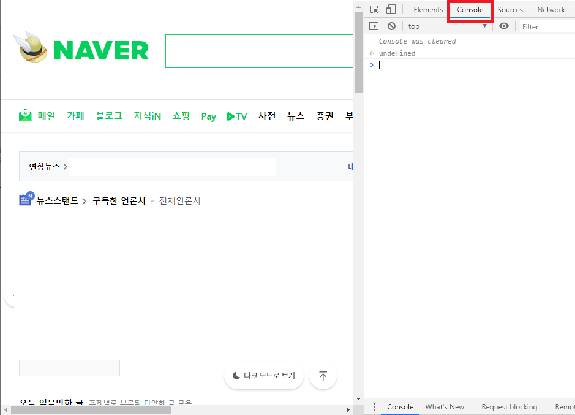Activate the inspect element picker icon
575x415 pixels.
[374, 10]
